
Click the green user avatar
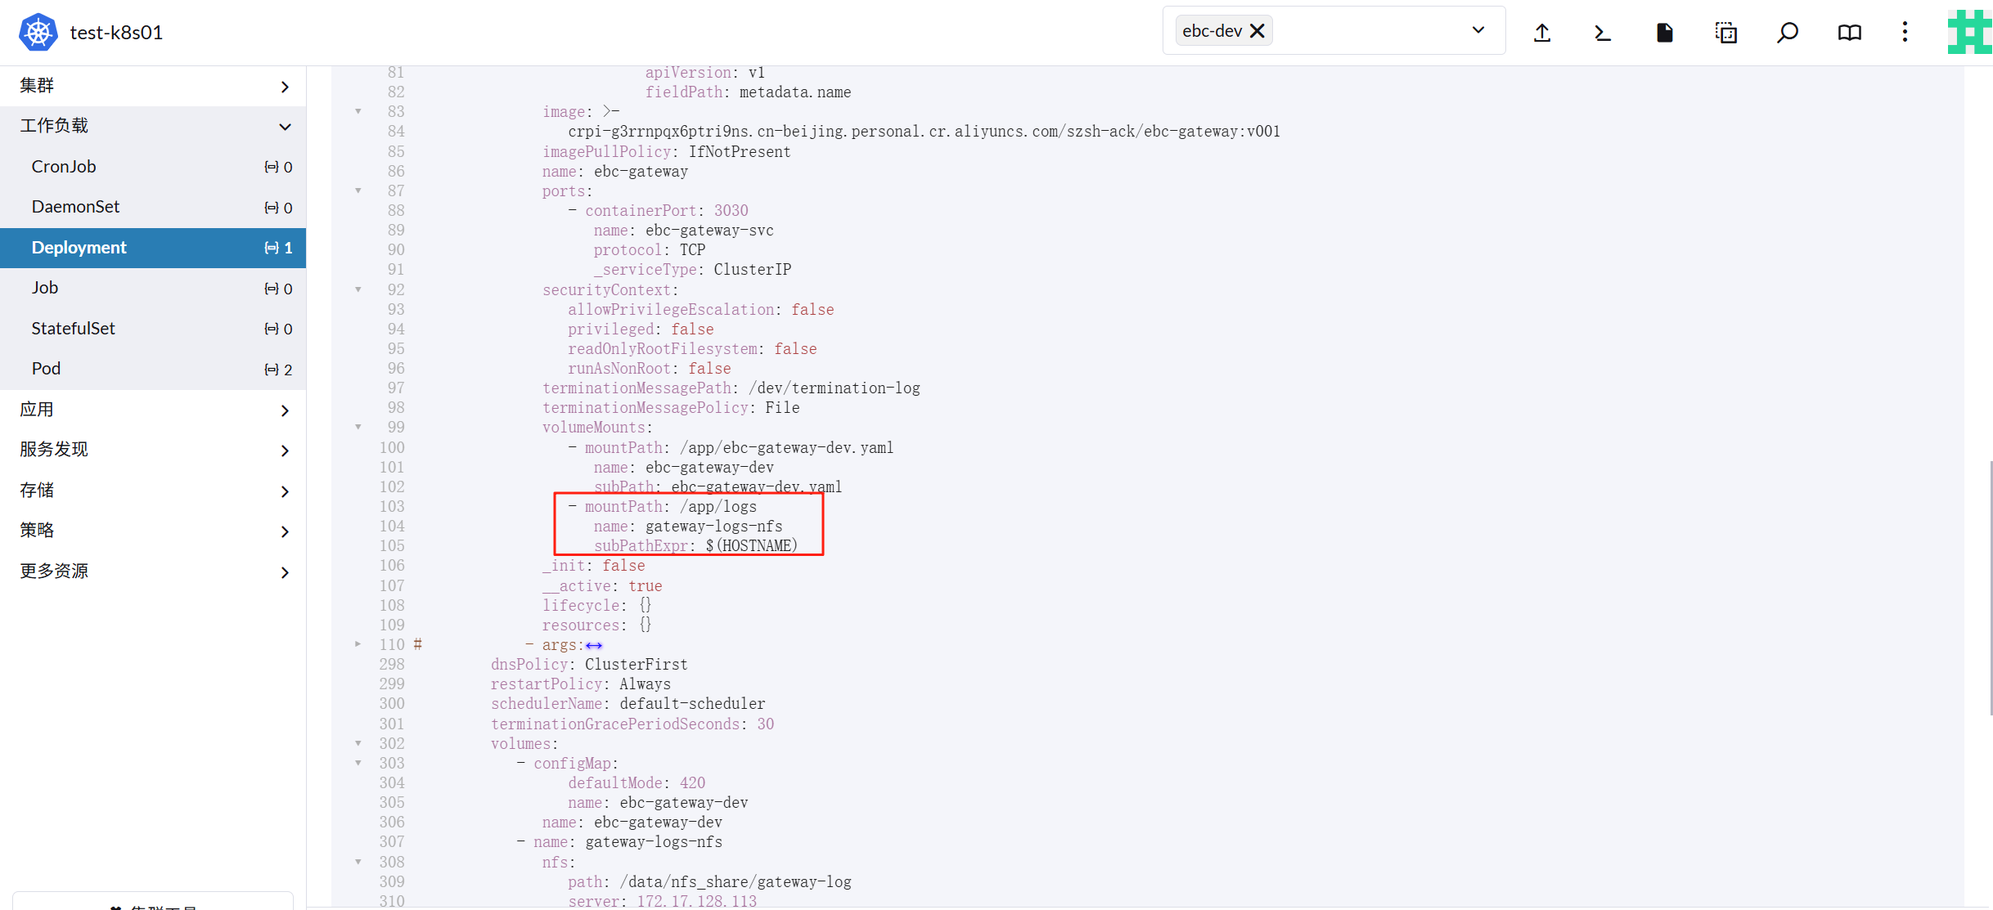click(1968, 33)
